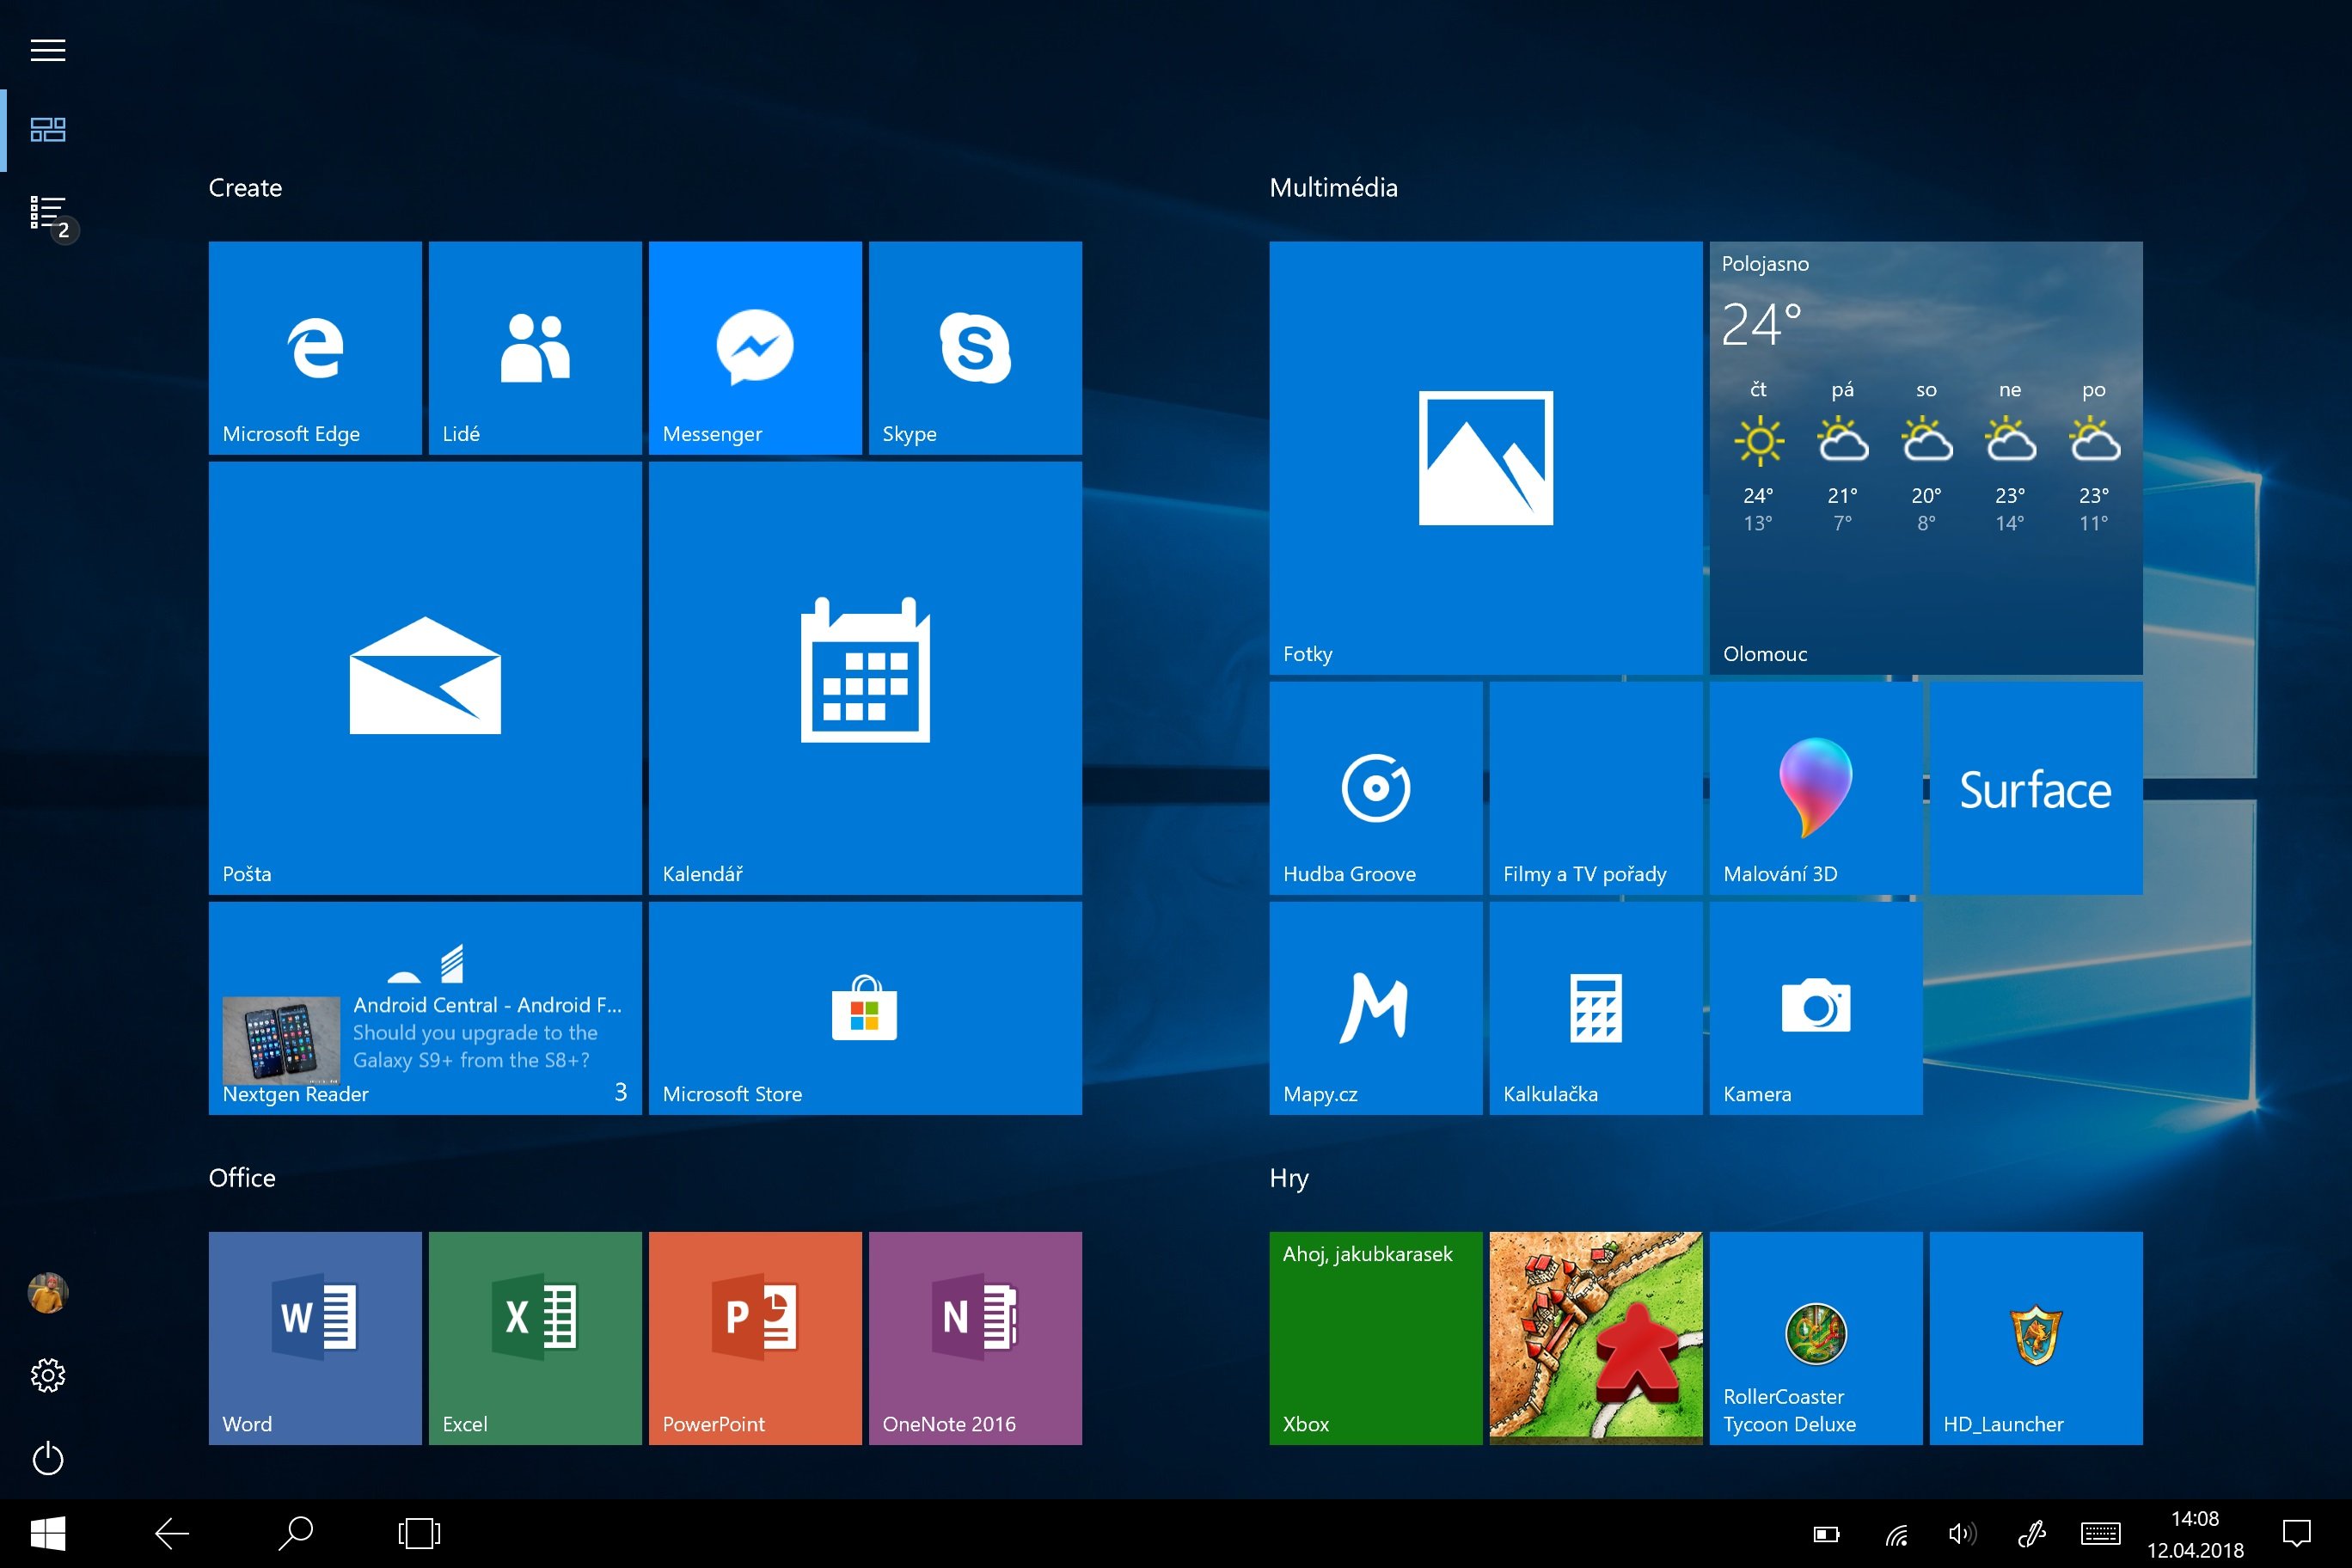Open the Nextgen Reader news tile
The width and height of the screenshot is (2352, 1568).
pyautogui.click(x=425, y=1008)
